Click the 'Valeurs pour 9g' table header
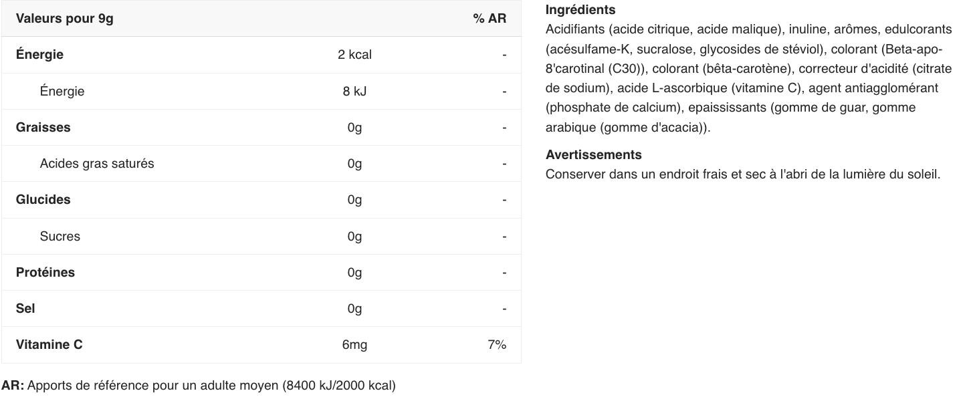 pyautogui.click(x=65, y=19)
